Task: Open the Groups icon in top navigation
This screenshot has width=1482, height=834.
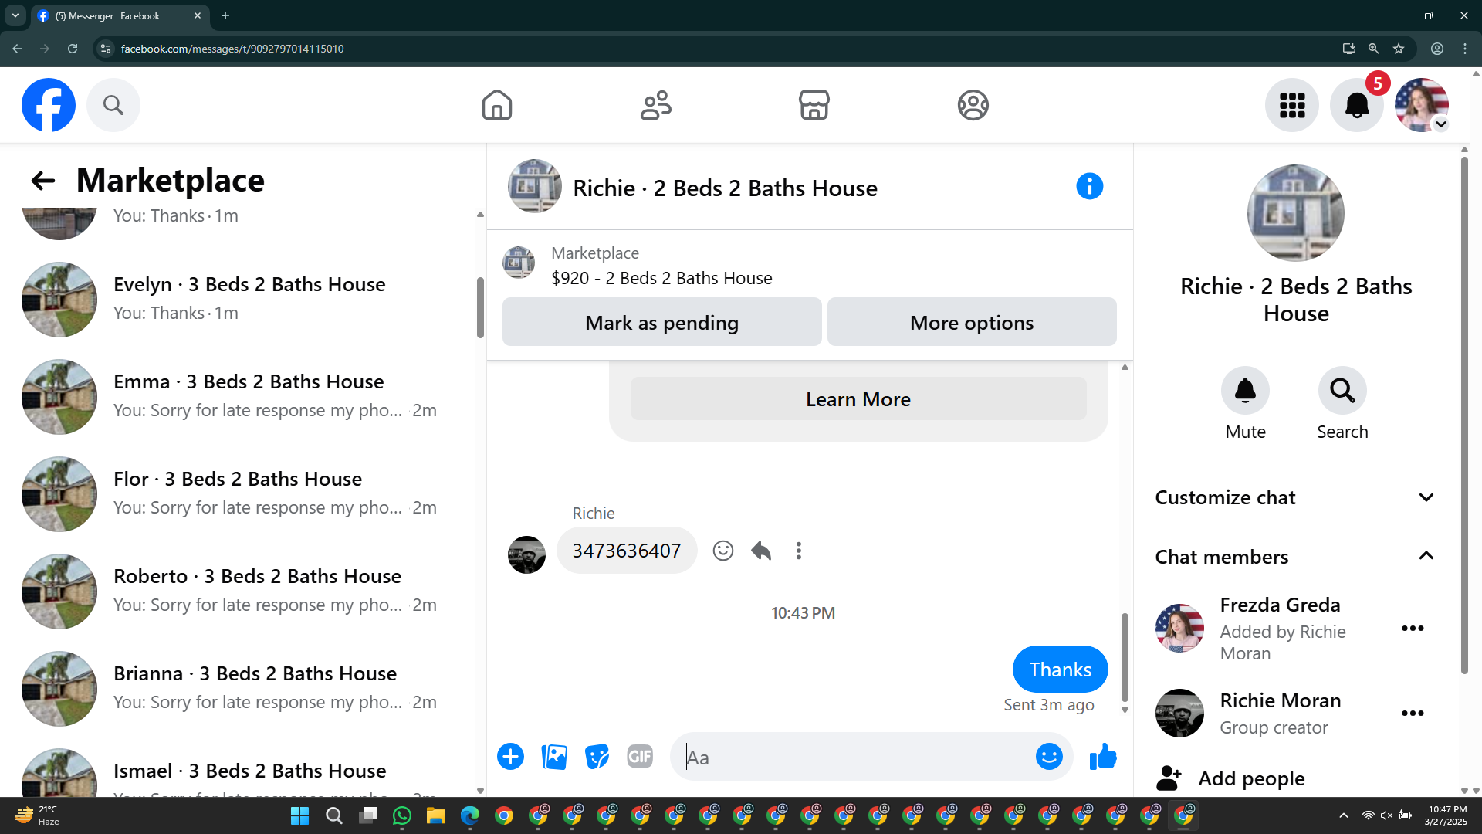Action: [973, 105]
